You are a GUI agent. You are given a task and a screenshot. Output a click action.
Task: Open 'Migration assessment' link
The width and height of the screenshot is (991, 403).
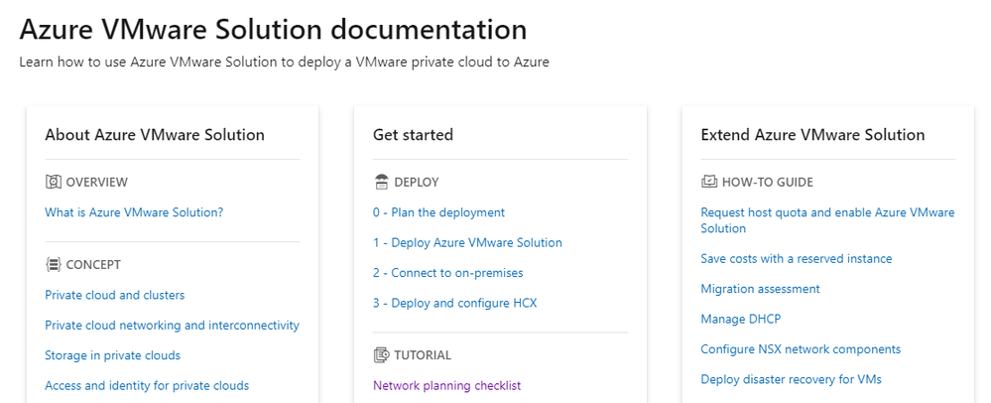760,289
